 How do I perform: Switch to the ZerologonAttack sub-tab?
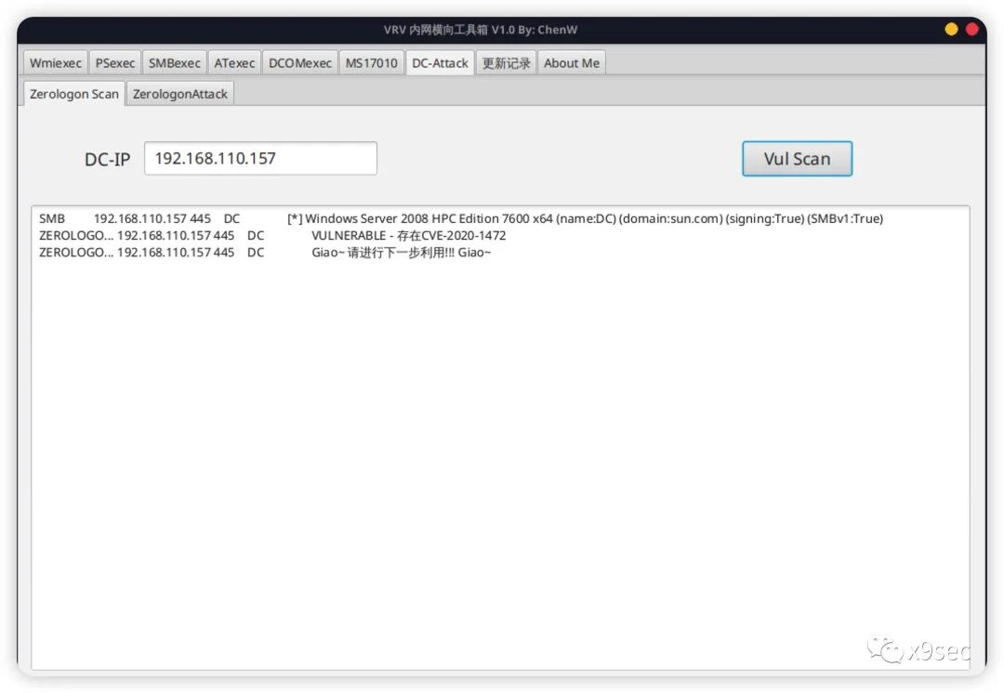pos(180,93)
